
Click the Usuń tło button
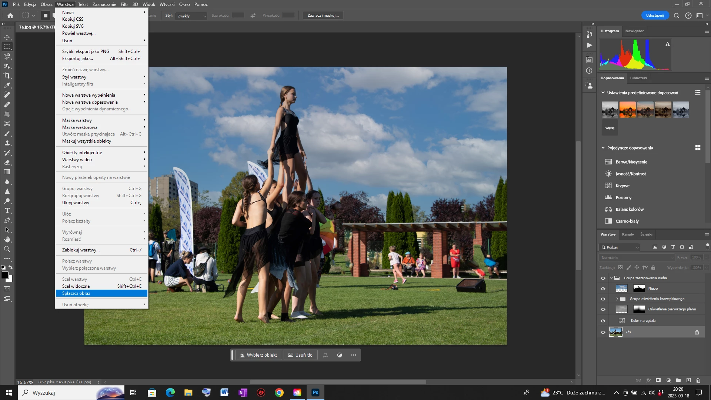click(x=300, y=355)
